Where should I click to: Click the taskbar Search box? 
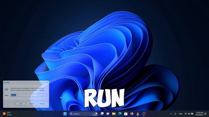click(84, 114)
